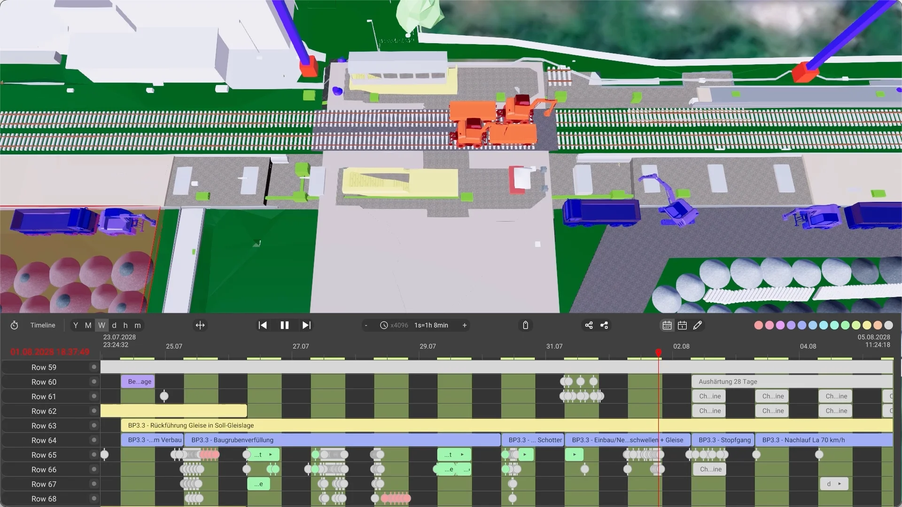Select the Y year zoom scale

pos(76,325)
